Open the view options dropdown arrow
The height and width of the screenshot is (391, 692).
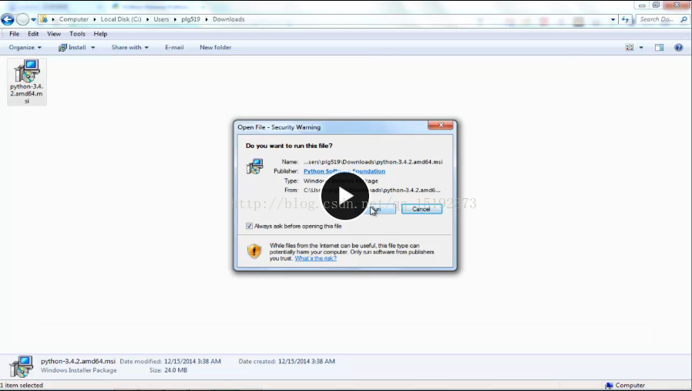[641, 47]
